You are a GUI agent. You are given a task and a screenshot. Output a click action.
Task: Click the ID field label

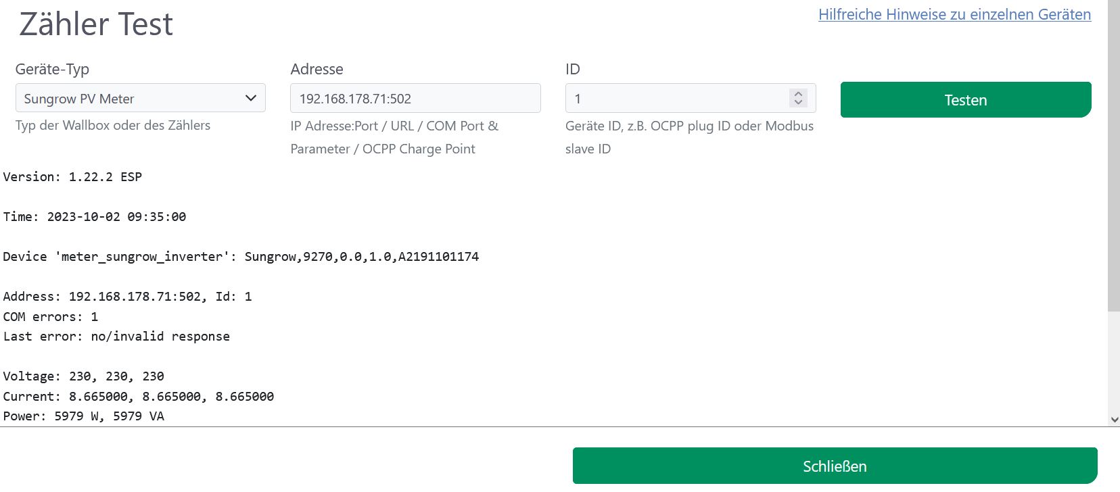coord(573,69)
